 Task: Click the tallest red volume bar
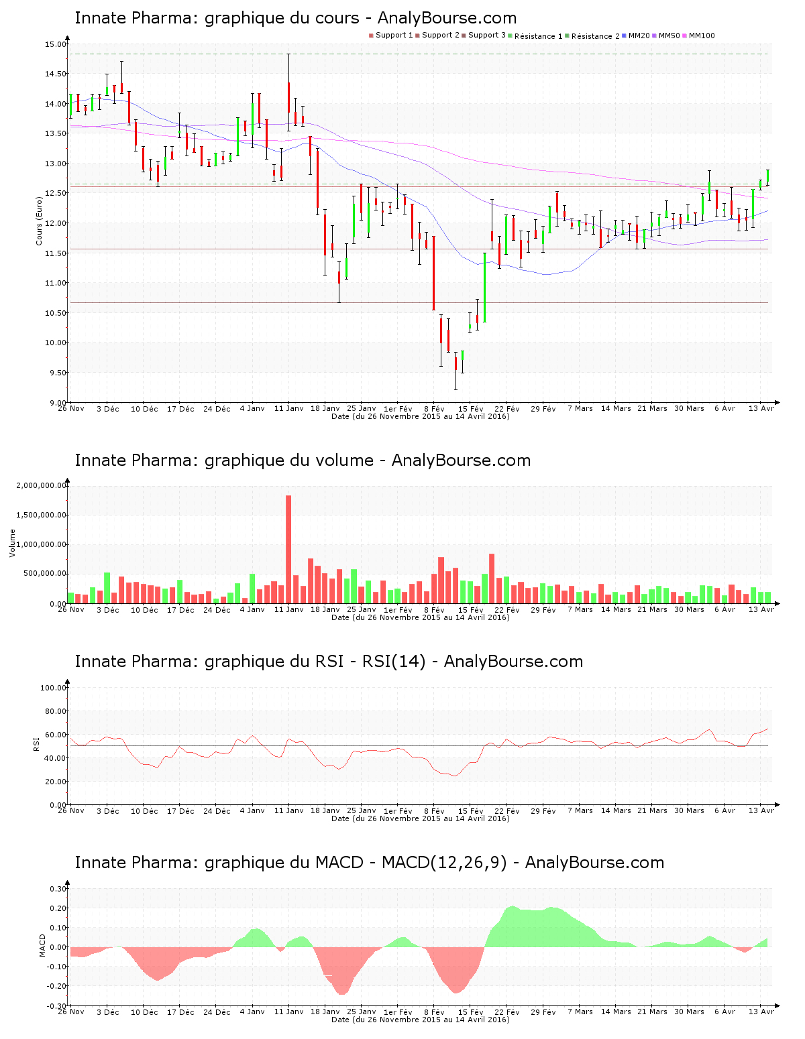tap(288, 550)
